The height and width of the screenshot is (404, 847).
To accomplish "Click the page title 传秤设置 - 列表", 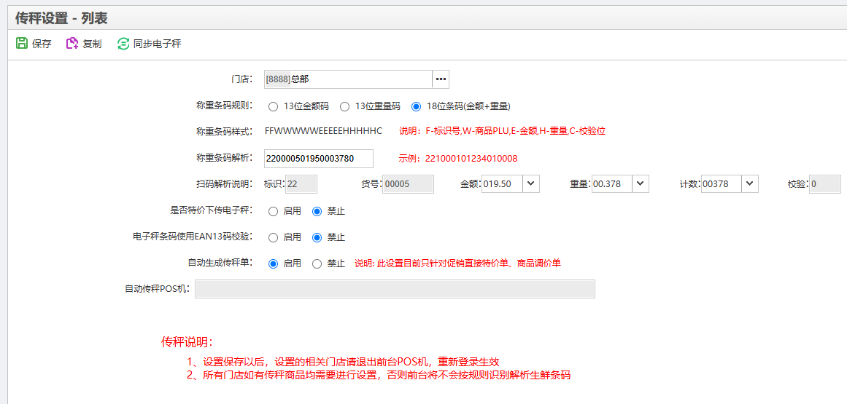I will point(61,18).
